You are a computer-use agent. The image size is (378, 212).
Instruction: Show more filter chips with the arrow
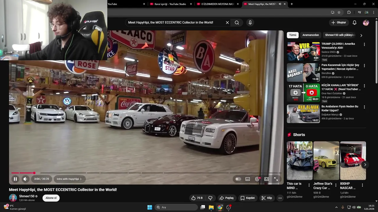click(361, 35)
